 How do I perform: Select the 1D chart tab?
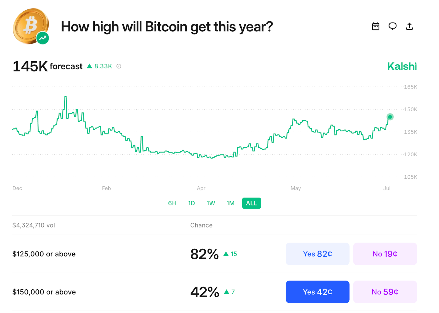[x=191, y=203]
